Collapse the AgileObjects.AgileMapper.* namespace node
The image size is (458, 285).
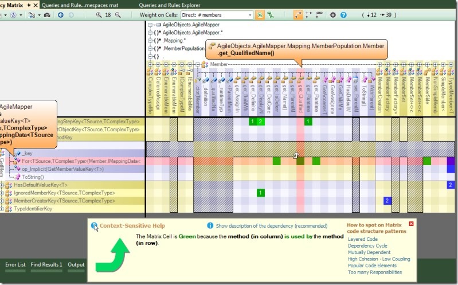click(150, 33)
